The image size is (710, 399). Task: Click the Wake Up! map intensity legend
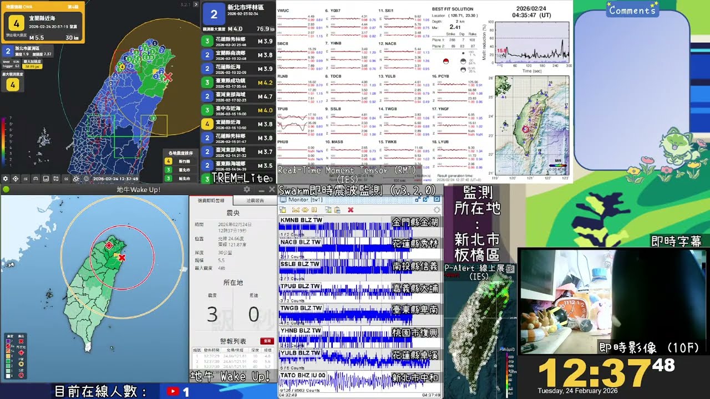pos(16,357)
